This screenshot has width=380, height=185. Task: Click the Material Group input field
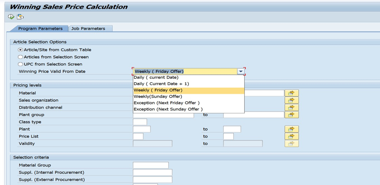(150, 165)
